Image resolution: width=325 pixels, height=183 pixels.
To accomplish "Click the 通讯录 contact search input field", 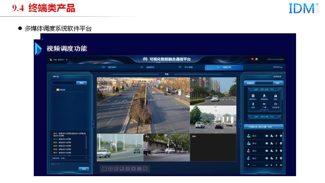I will pyautogui.click(x=64, y=83).
